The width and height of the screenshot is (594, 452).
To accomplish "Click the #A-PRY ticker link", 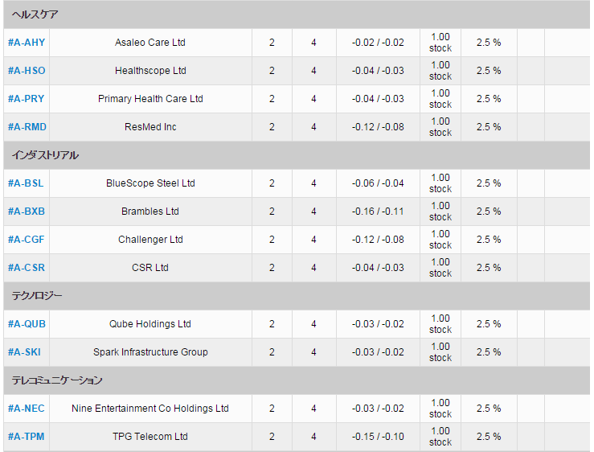I will [27, 99].
